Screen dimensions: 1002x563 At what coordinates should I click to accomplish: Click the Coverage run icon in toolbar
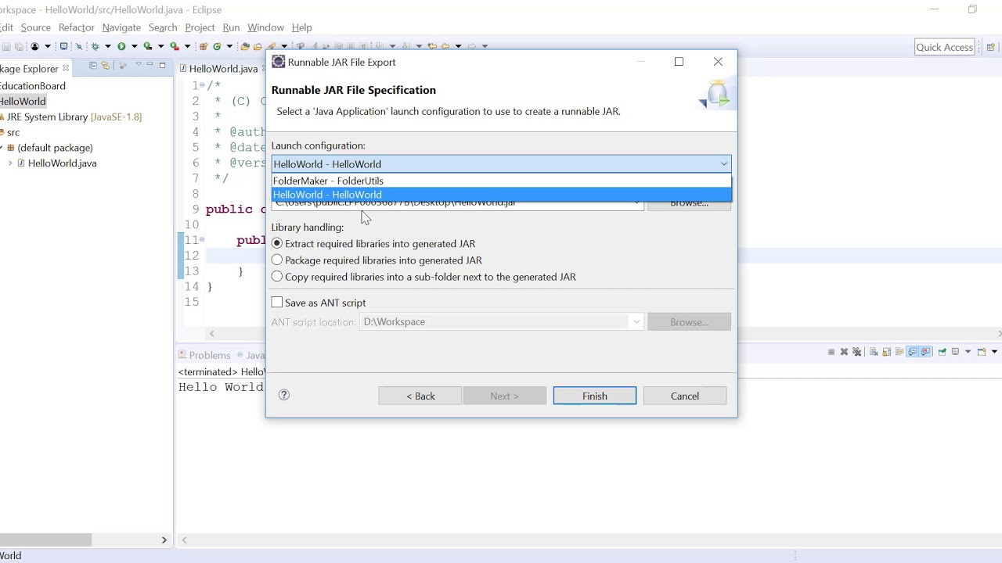147,46
